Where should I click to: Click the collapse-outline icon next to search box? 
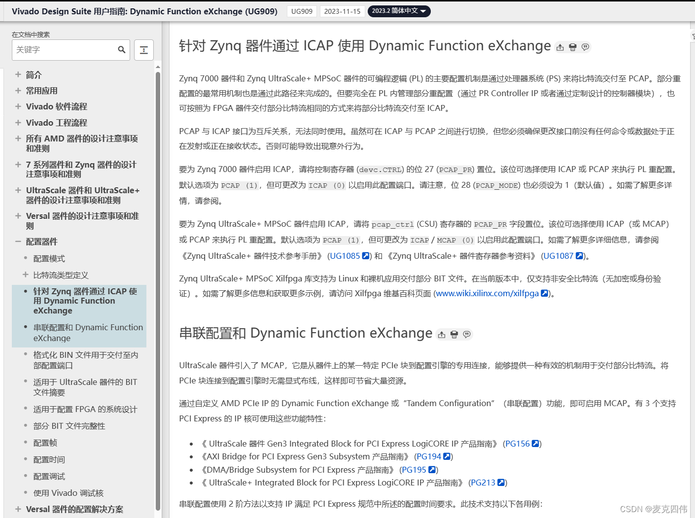(143, 50)
